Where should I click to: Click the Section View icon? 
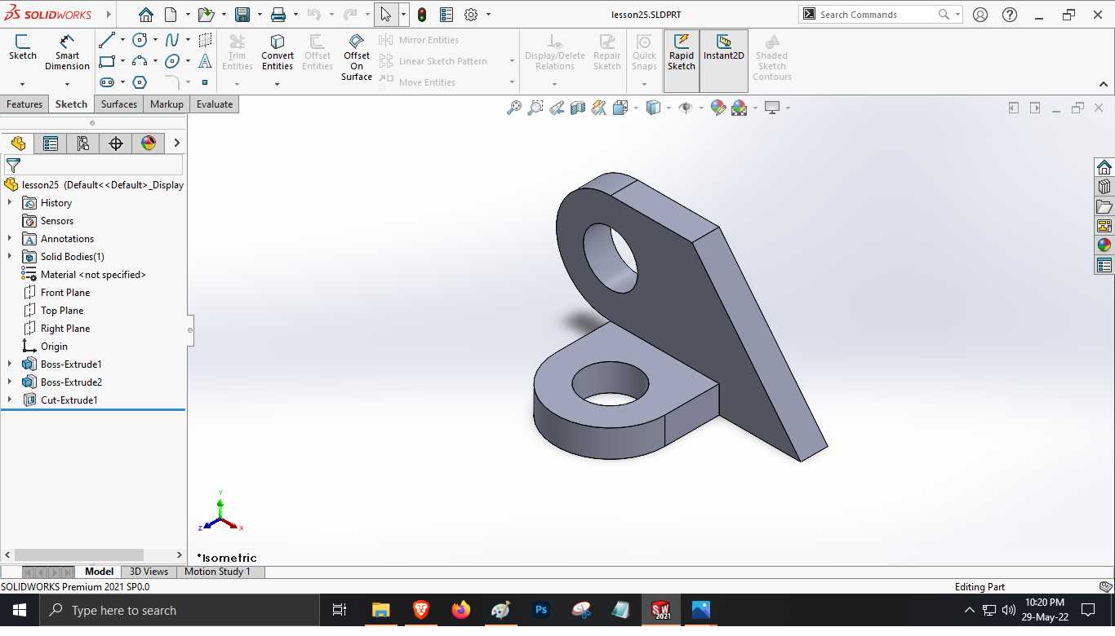pyautogui.click(x=578, y=108)
